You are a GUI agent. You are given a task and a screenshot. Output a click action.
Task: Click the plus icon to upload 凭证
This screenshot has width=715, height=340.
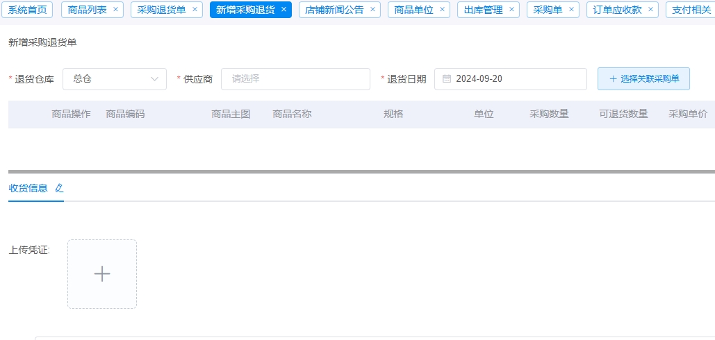[x=102, y=274]
